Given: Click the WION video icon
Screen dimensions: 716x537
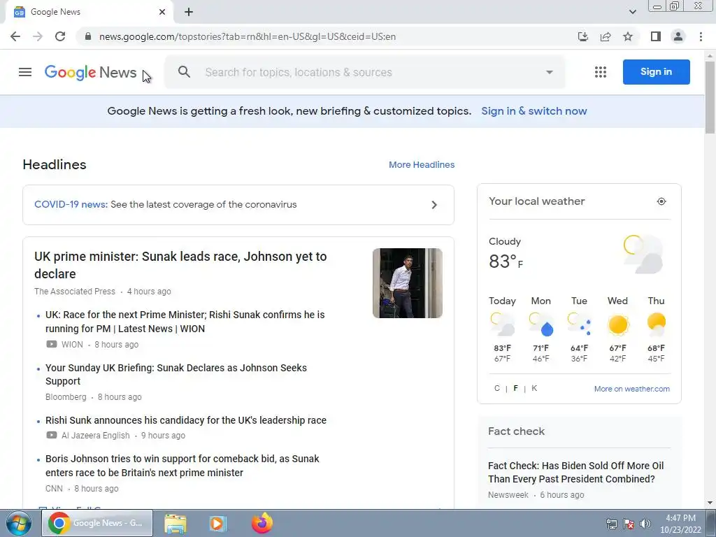Looking at the screenshot, I should click(x=52, y=344).
